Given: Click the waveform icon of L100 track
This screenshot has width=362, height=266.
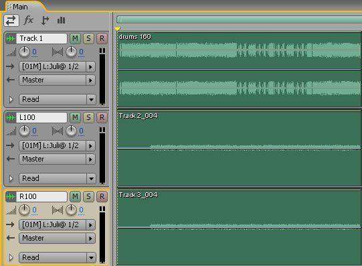Looking at the screenshot, I should [11, 118].
